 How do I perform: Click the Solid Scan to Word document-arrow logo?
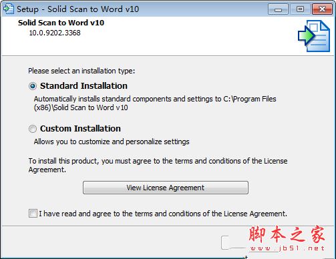(x=314, y=36)
